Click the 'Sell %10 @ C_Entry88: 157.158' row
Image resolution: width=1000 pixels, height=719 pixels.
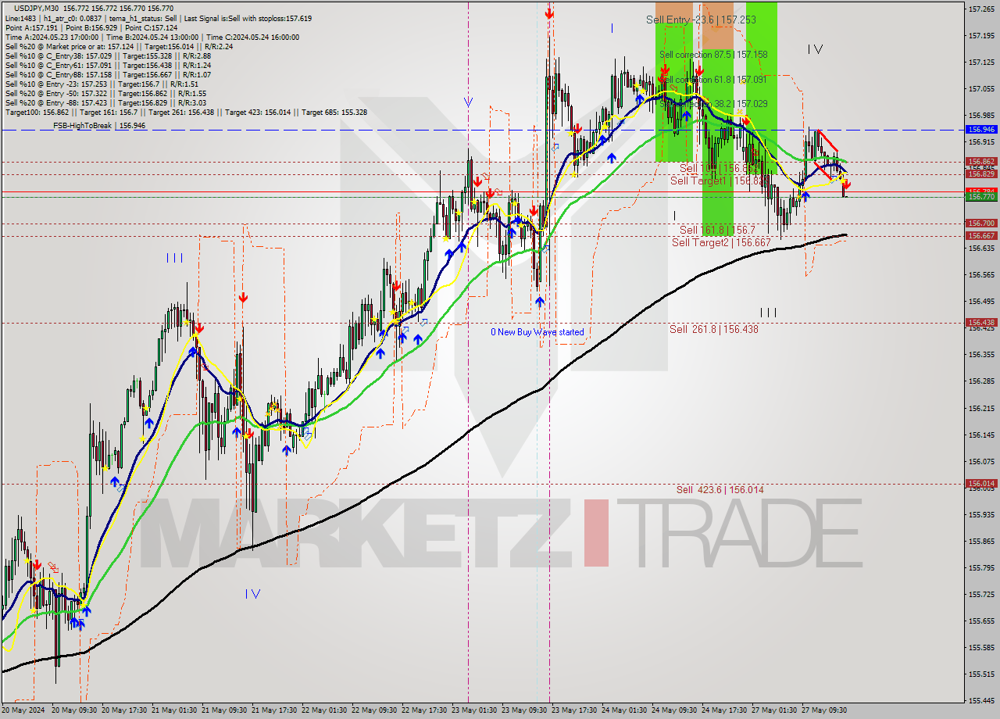coord(108,75)
